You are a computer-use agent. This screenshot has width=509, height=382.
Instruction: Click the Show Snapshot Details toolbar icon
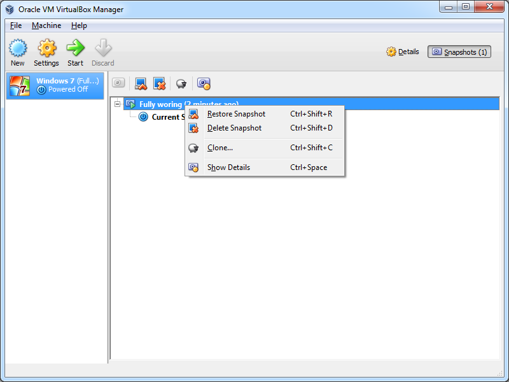coord(204,83)
